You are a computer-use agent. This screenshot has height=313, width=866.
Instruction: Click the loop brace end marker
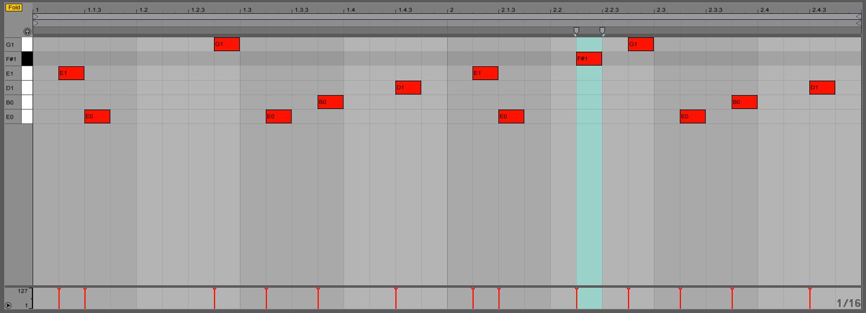(x=602, y=31)
